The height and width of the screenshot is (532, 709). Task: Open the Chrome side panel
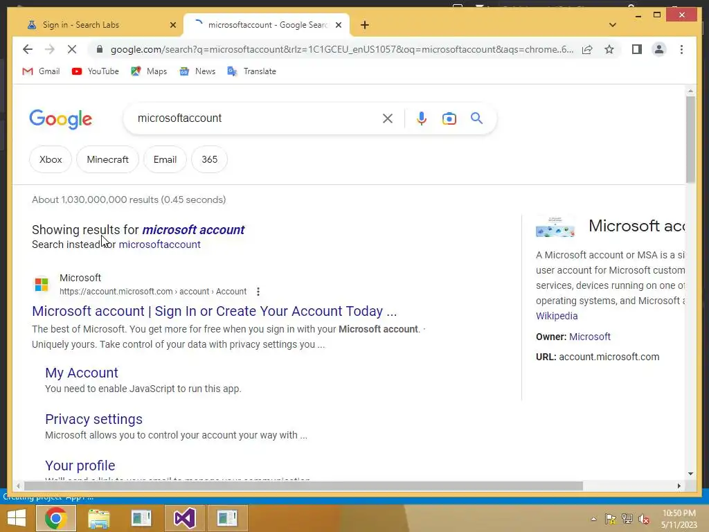637,49
